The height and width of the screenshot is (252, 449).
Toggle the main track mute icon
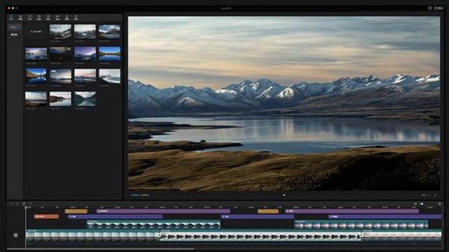pos(16,235)
